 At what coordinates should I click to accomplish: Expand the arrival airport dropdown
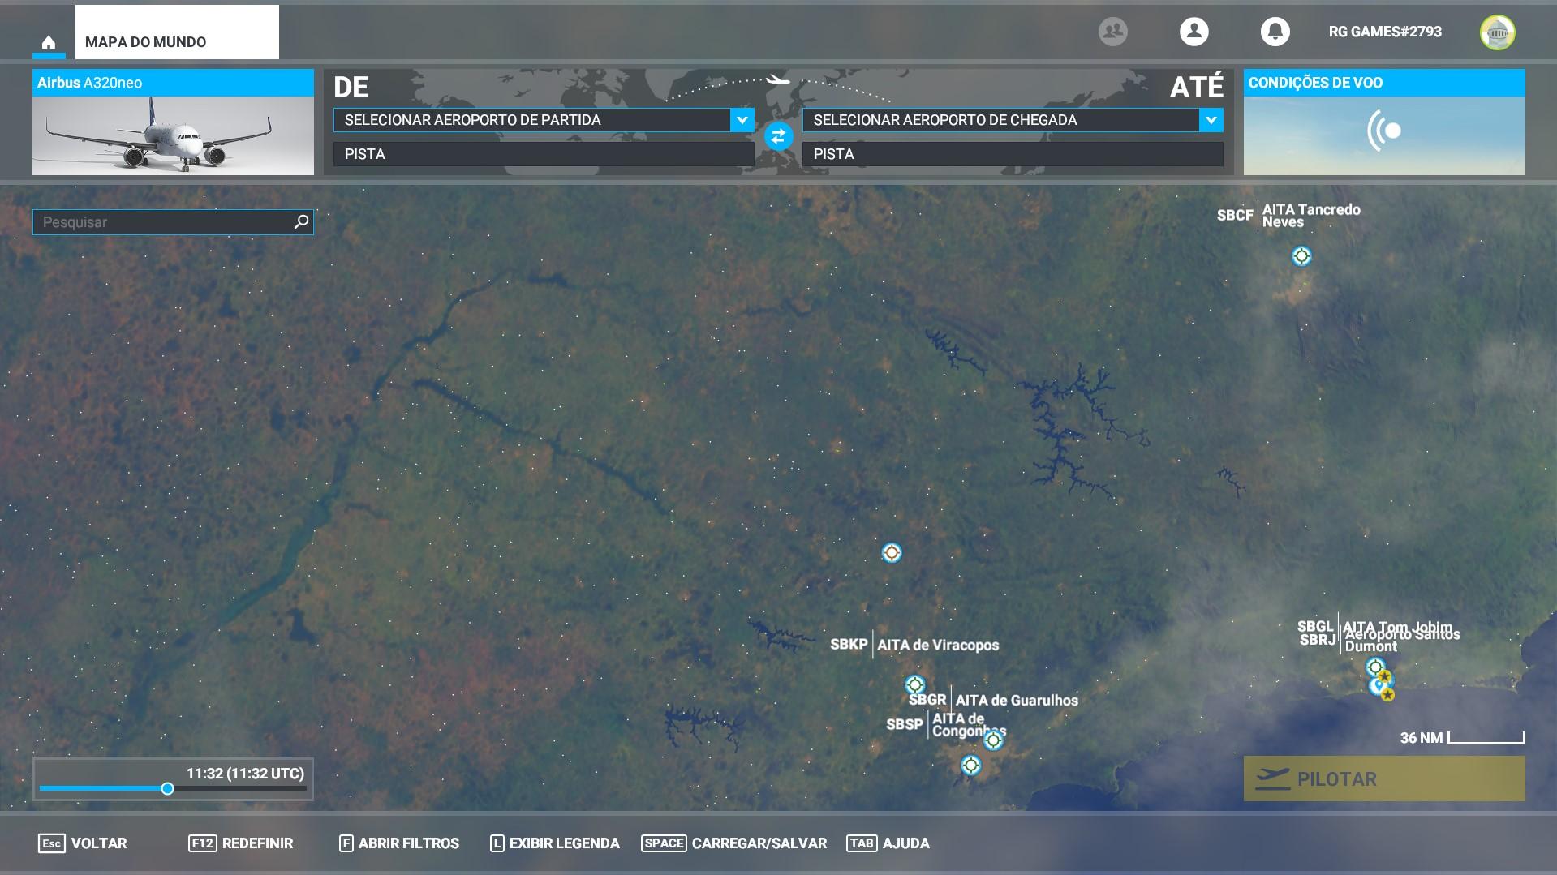click(1211, 120)
